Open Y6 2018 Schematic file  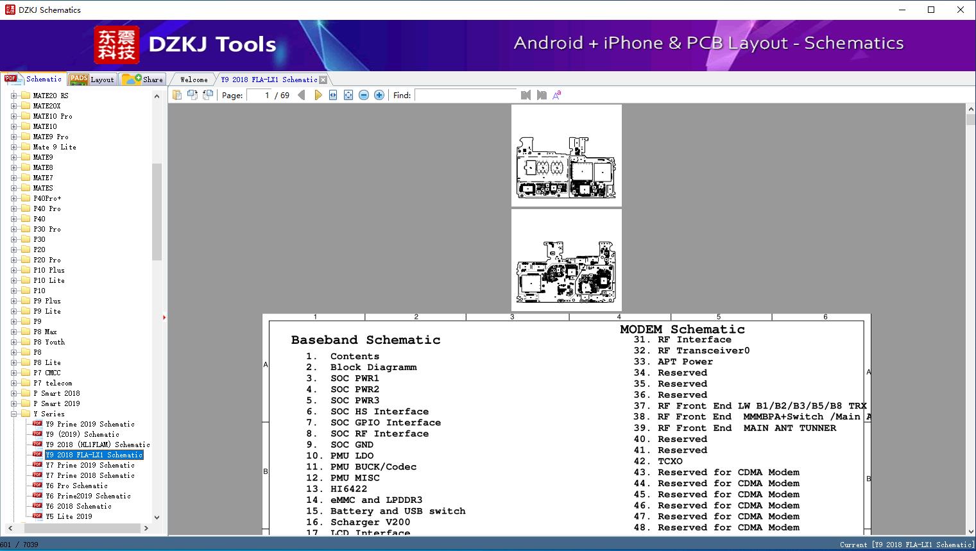tap(79, 506)
